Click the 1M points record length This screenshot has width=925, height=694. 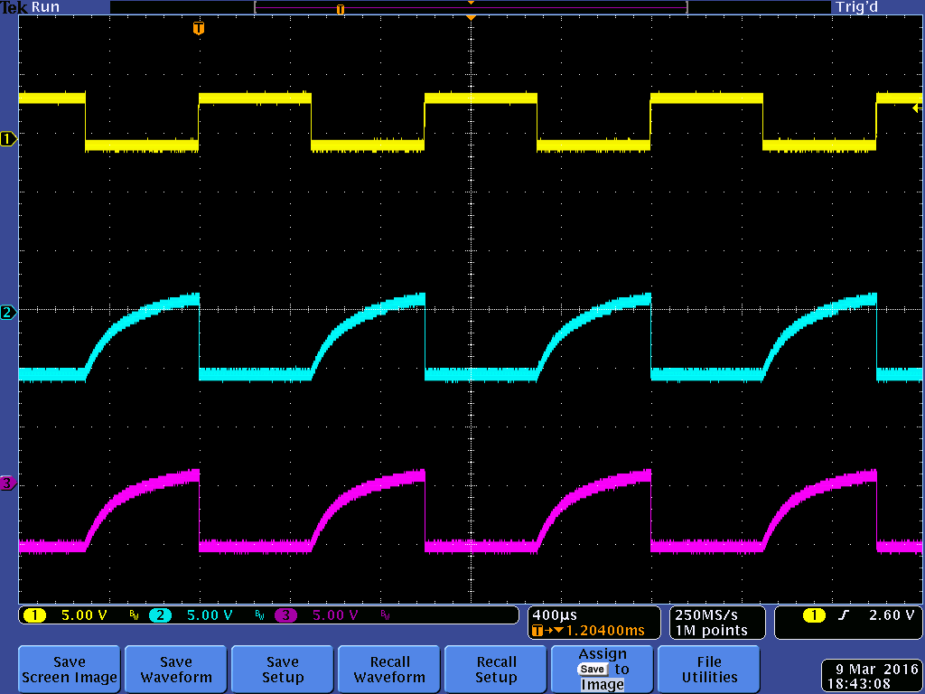(711, 631)
